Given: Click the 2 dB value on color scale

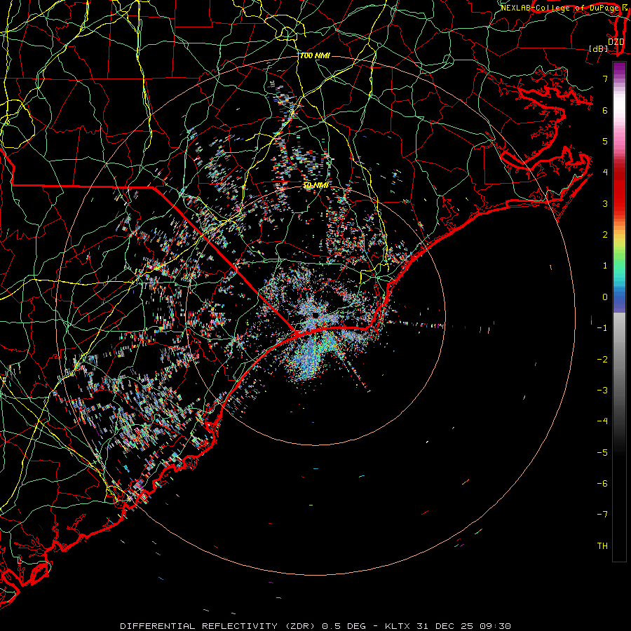Looking at the screenshot, I should [x=605, y=235].
